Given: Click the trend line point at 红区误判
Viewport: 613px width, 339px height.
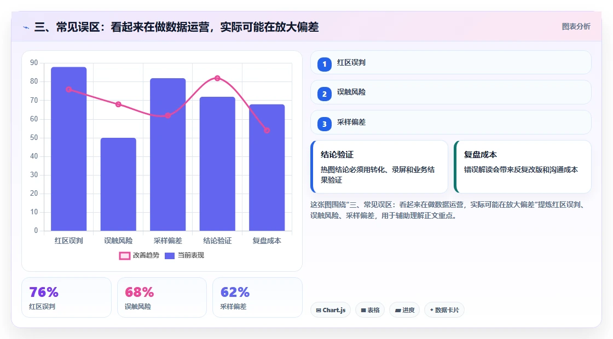Looking at the screenshot, I should coord(69,90).
